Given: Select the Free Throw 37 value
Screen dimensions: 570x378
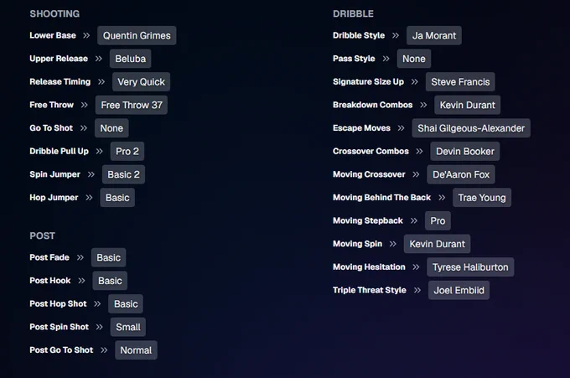Looking at the screenshot, I should click(132, 105).
